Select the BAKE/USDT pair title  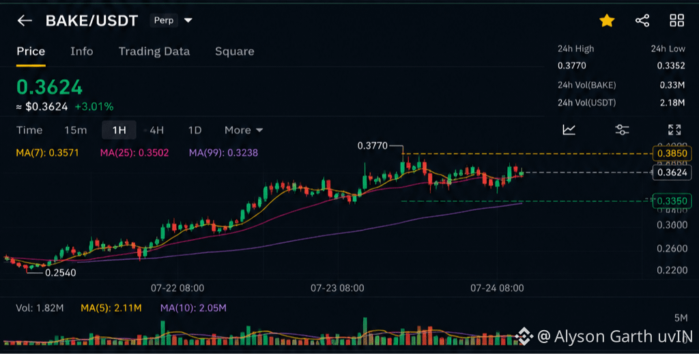click(x=92, y=20)
